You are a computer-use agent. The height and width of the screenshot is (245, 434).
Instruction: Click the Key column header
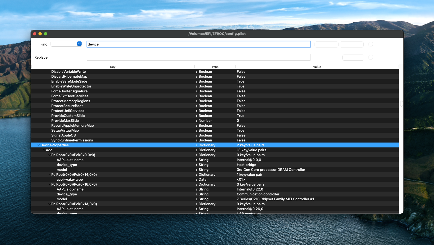click(113, 67)
